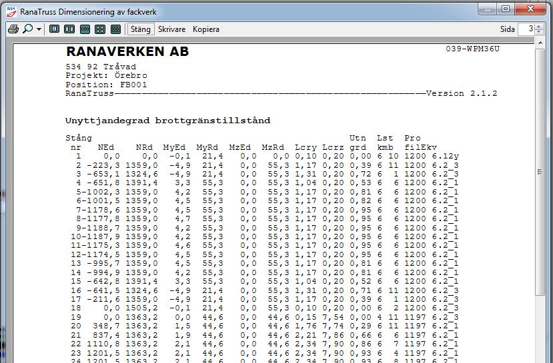553x363 pixels.
Task: Close the RanaTruss window
Action: (530, 9)
